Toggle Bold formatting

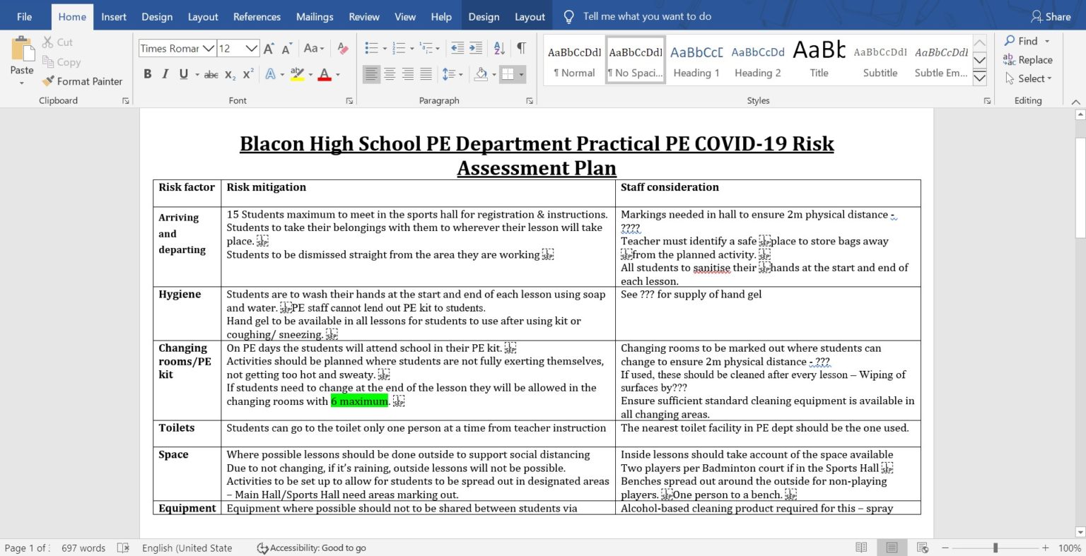pyautogui.click(x=148, y=73)
